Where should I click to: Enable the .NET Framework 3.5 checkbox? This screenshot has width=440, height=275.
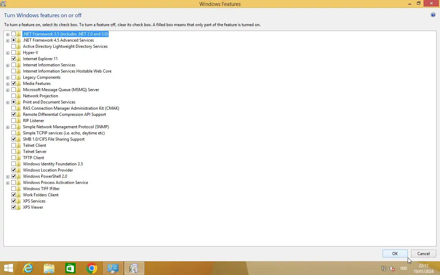[14, 34]
